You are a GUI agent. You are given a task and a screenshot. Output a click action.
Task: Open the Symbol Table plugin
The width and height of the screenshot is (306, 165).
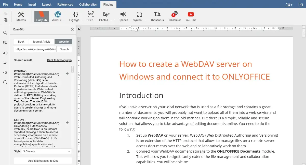[139, 16]
